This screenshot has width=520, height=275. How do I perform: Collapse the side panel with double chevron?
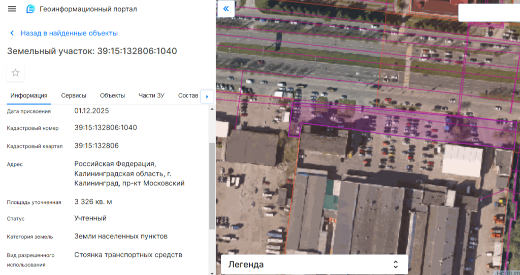click(226, 9)
